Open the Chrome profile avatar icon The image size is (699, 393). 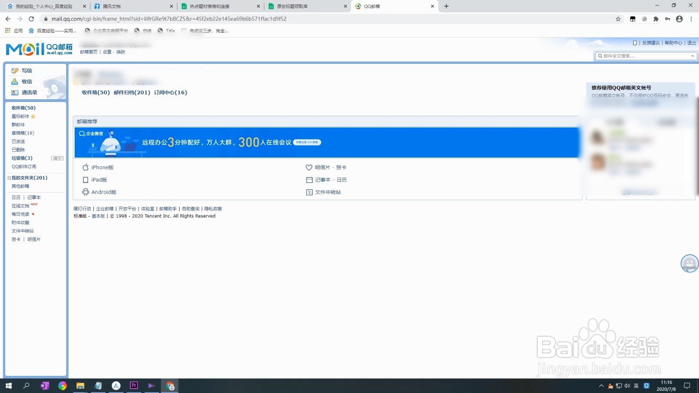679,19
